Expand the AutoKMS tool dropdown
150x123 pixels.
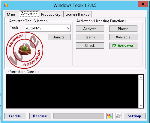point(48,28)
